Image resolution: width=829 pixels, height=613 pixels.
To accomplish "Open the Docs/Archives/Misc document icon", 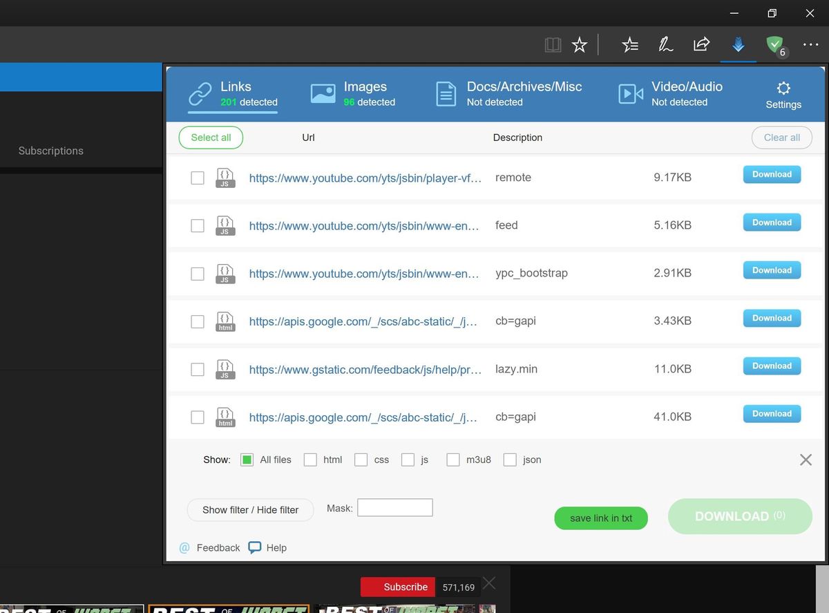I will (445, 93).
